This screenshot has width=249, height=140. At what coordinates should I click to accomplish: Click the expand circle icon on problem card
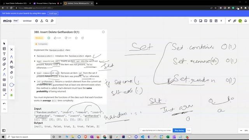[103, 32]
